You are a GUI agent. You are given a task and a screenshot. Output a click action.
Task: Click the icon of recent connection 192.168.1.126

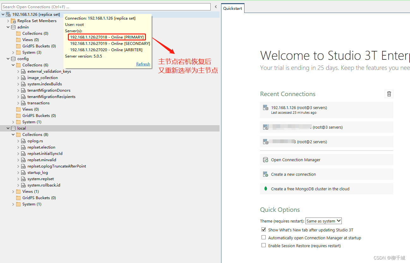tap(266, 108)
